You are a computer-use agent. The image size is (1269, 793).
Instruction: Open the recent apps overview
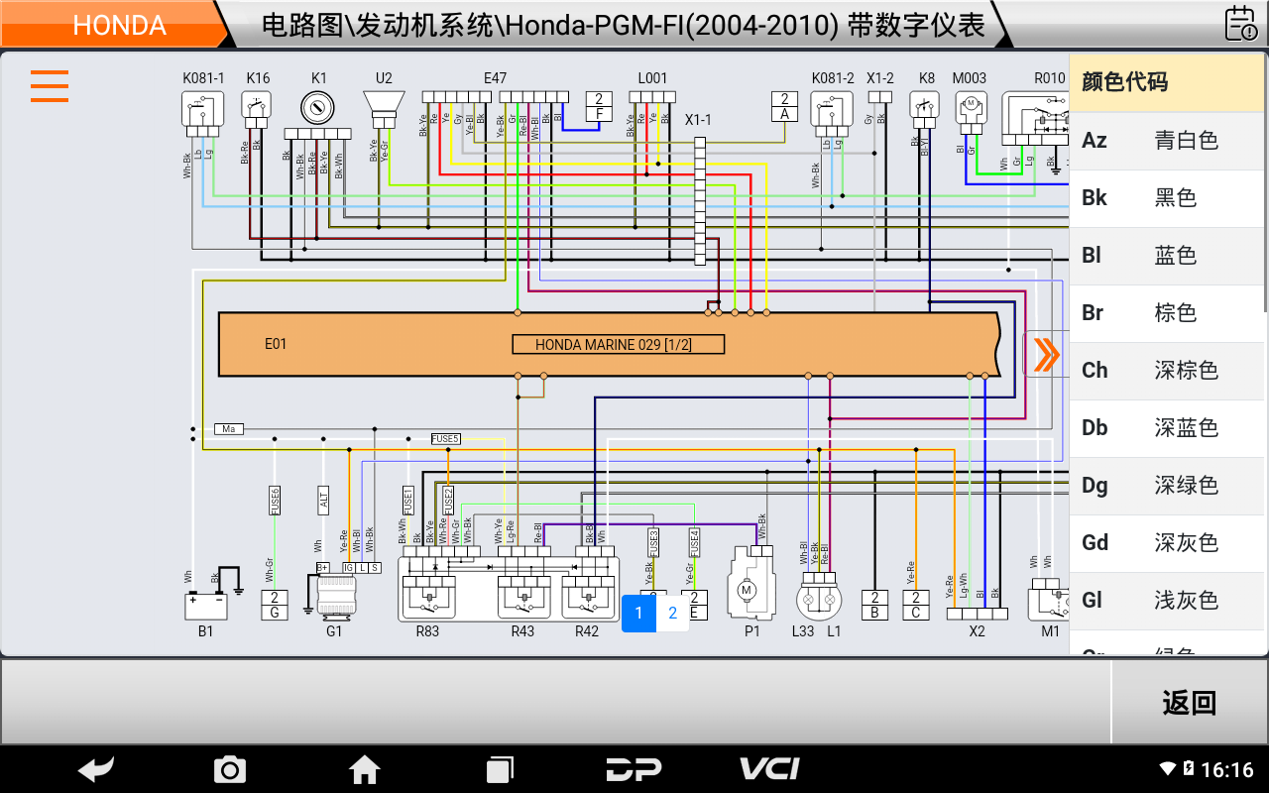coord(500,769)
